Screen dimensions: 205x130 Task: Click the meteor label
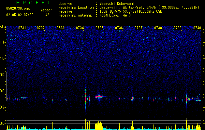tap(46, 10)
